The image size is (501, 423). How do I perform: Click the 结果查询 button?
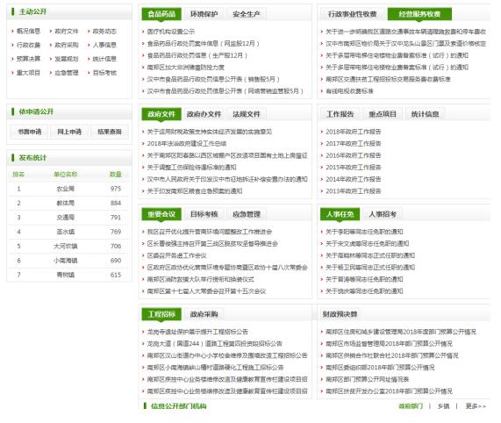pos(110,132)
